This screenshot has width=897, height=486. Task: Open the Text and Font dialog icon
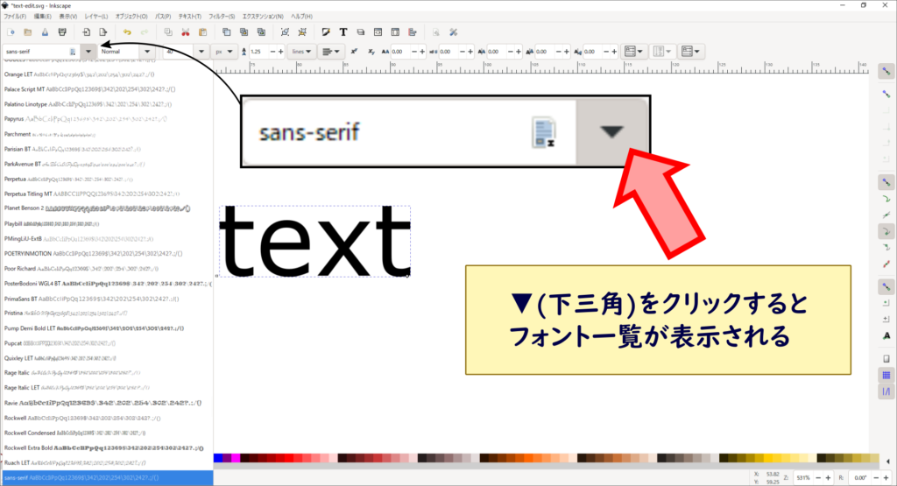click(x=343, y=32)
